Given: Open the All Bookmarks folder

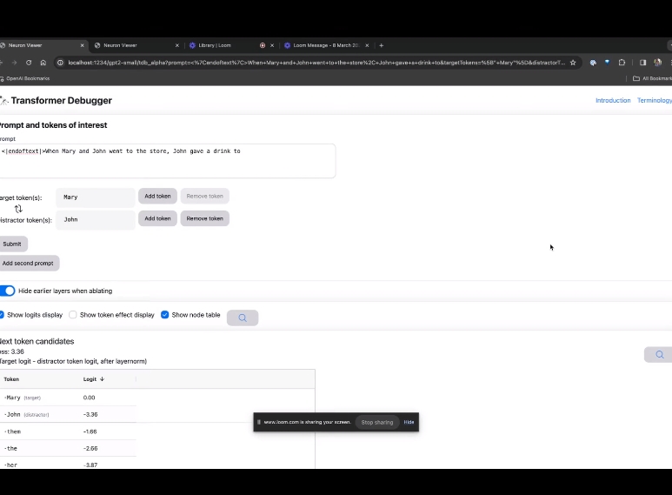Looking at the screenshot, I should pyautogui.click(x=652, y=78).
